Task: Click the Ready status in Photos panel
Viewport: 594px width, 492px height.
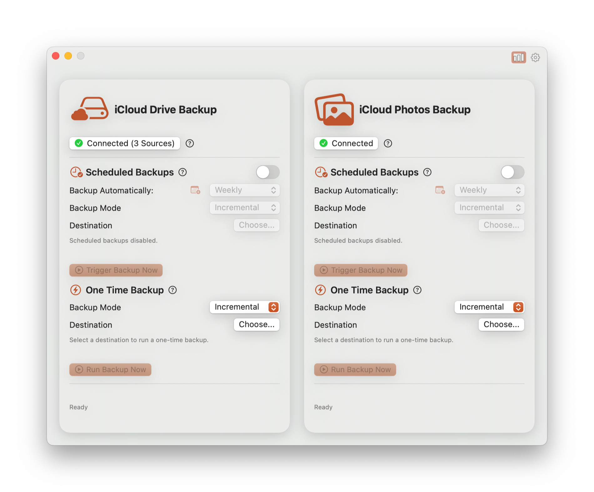Action: [323, 407]
